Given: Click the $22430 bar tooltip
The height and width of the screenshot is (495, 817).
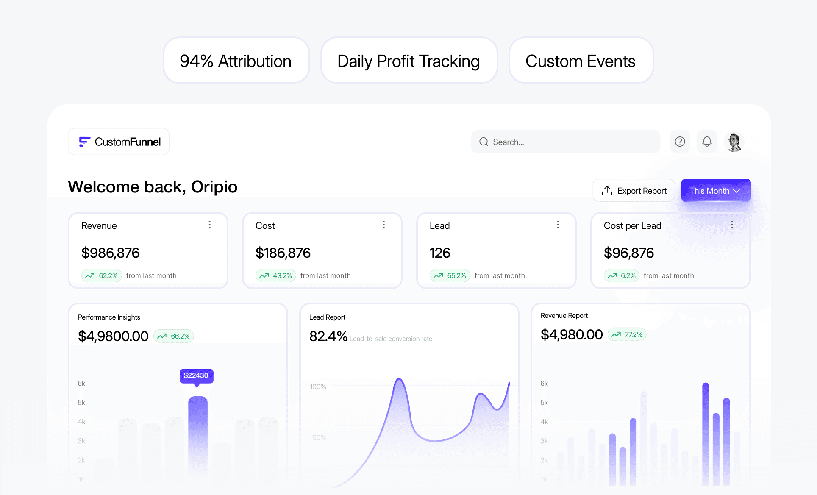Looking at the screenshot, I should (196, 375).
